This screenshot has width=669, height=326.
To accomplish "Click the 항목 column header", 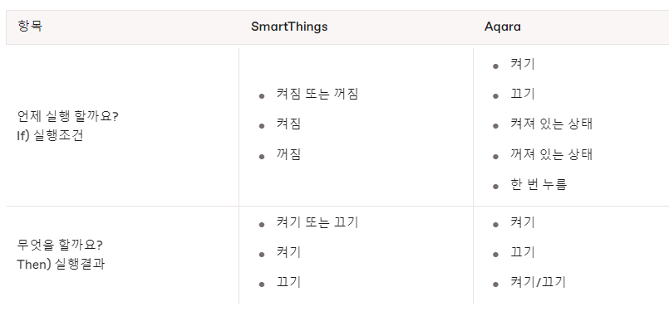I will click(30, 26).
